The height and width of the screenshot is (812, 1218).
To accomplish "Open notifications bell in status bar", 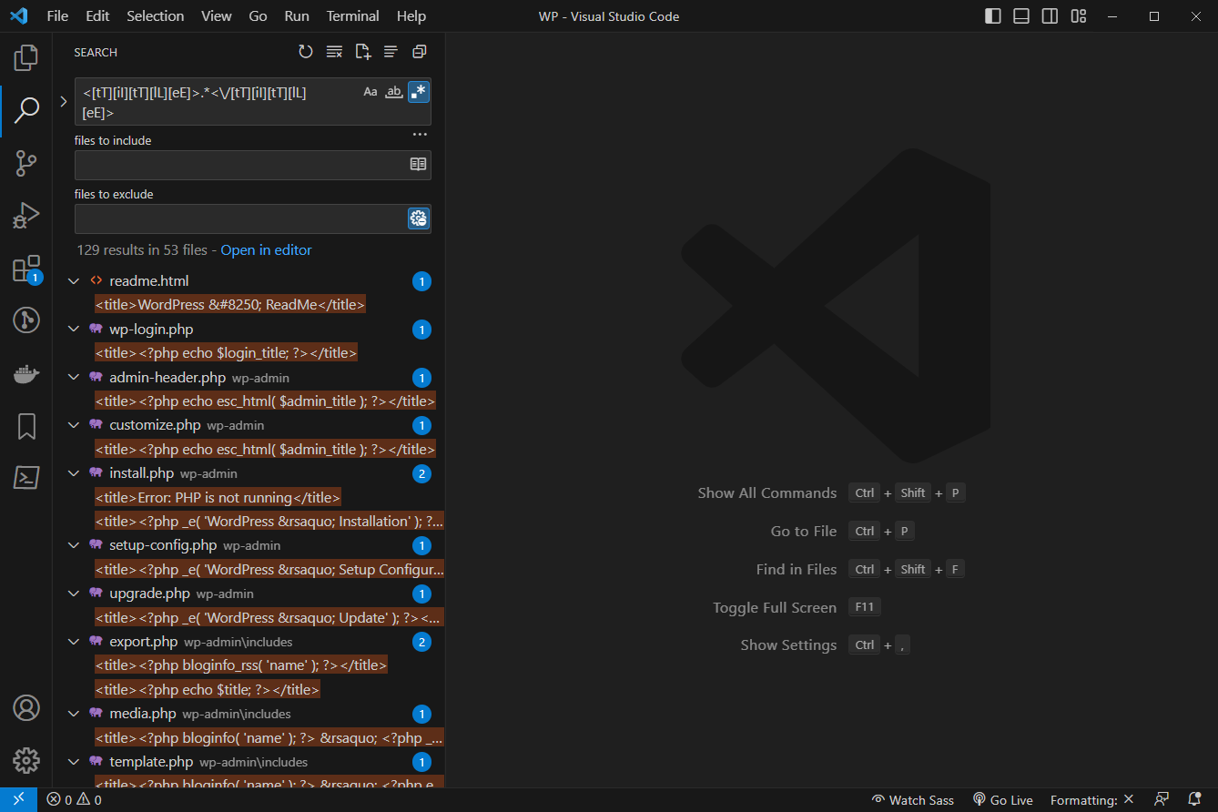I will (1194, 800).
